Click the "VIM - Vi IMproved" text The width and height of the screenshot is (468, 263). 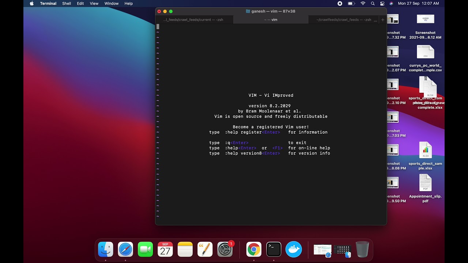tap(271, 95)
